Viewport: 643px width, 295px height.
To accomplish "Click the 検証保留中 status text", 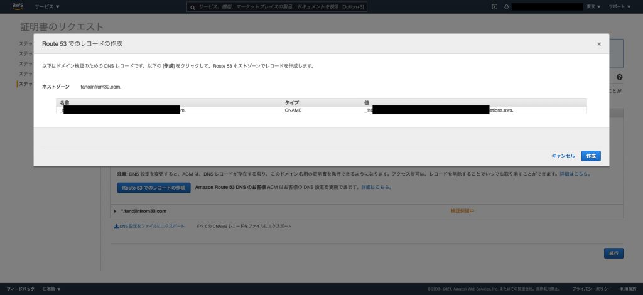I will point(463,211).
